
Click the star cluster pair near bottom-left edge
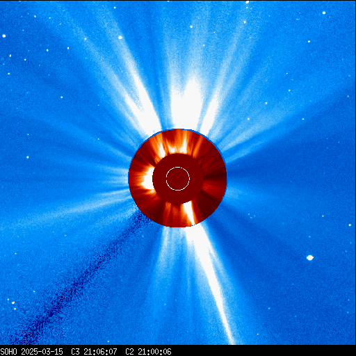[13, 305]
